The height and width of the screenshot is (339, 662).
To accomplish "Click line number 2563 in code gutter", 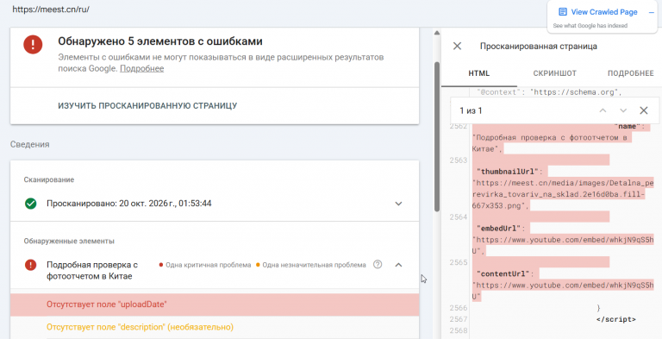I will [458, 160].
